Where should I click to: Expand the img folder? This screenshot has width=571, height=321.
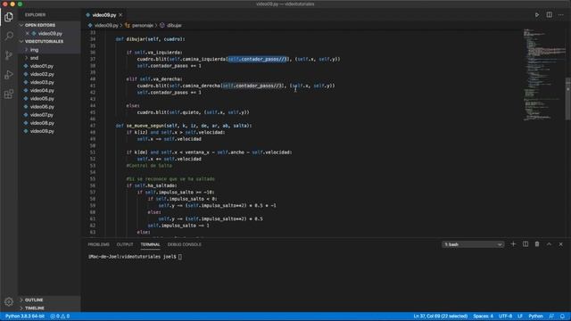[x=34, y=50]
